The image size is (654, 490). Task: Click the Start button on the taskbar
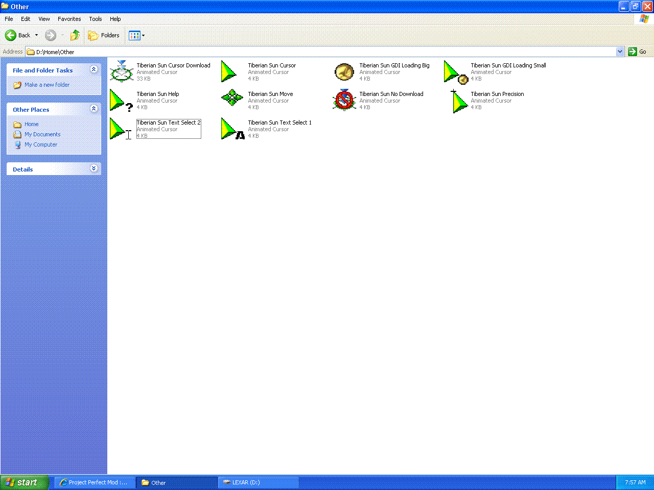pos(25,482)
